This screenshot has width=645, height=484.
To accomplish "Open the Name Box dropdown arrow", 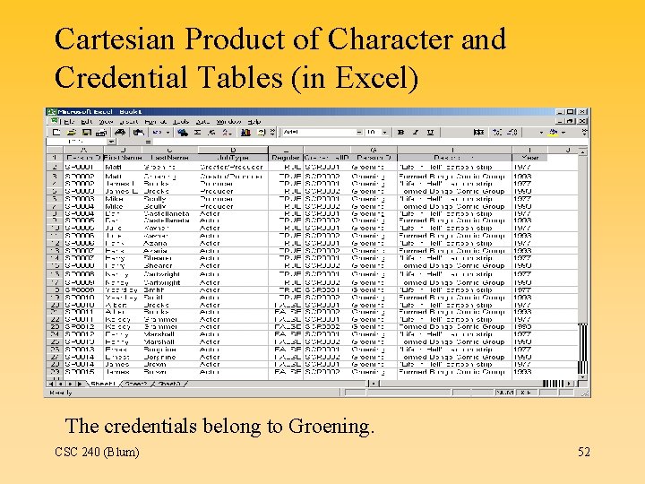I will tap(111, 142).
